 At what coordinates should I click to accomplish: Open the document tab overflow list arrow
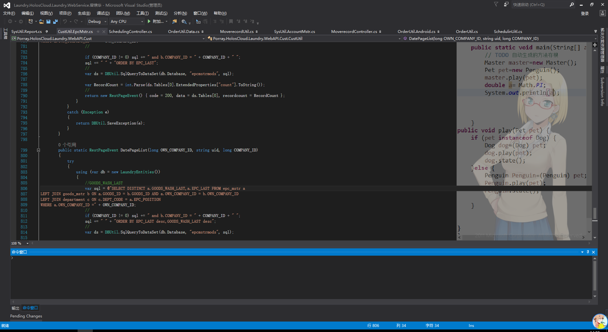(595, 32)
